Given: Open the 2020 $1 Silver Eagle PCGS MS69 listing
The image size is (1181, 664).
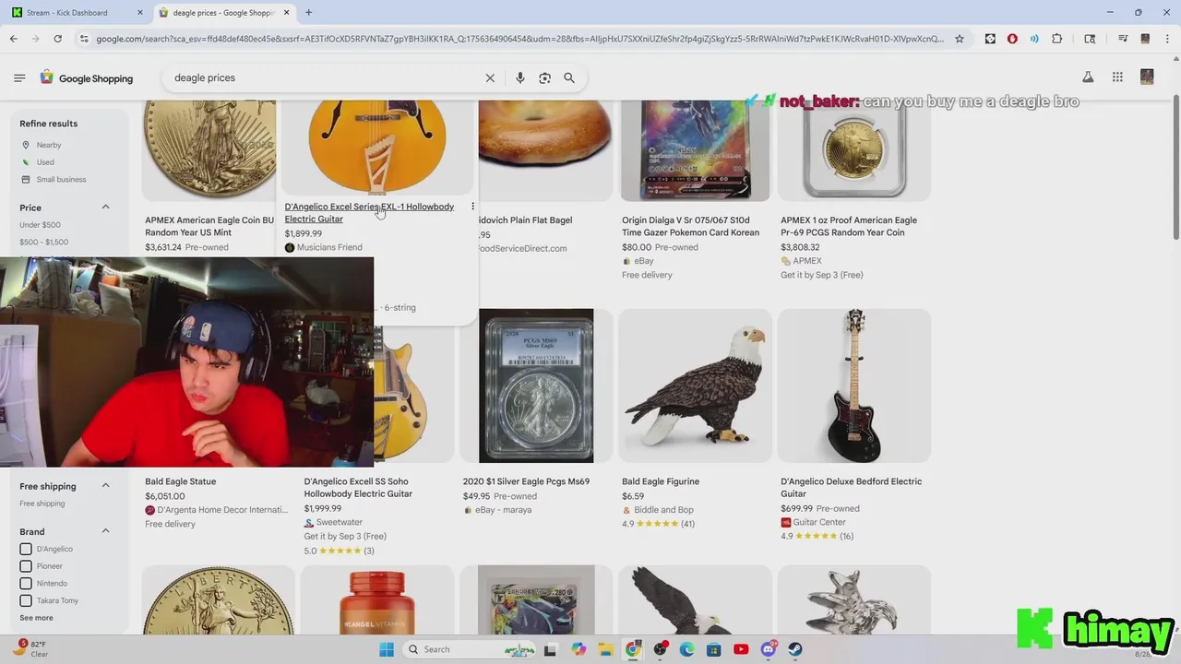Looking at the screenshot, I should [526, 481].
